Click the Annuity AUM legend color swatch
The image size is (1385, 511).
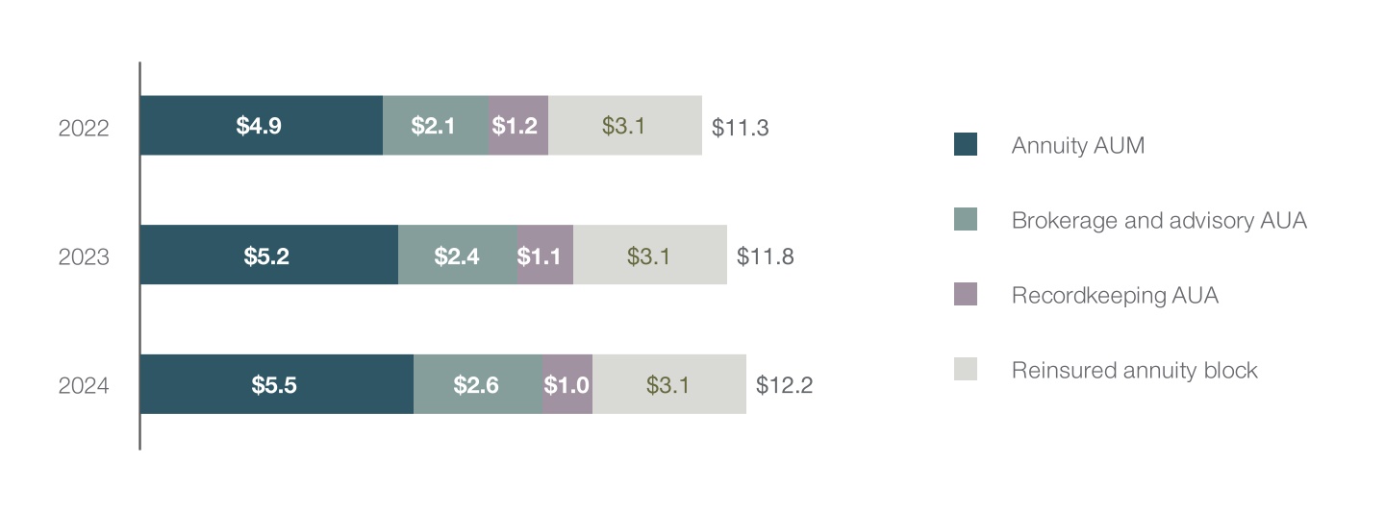pos(965,145)
